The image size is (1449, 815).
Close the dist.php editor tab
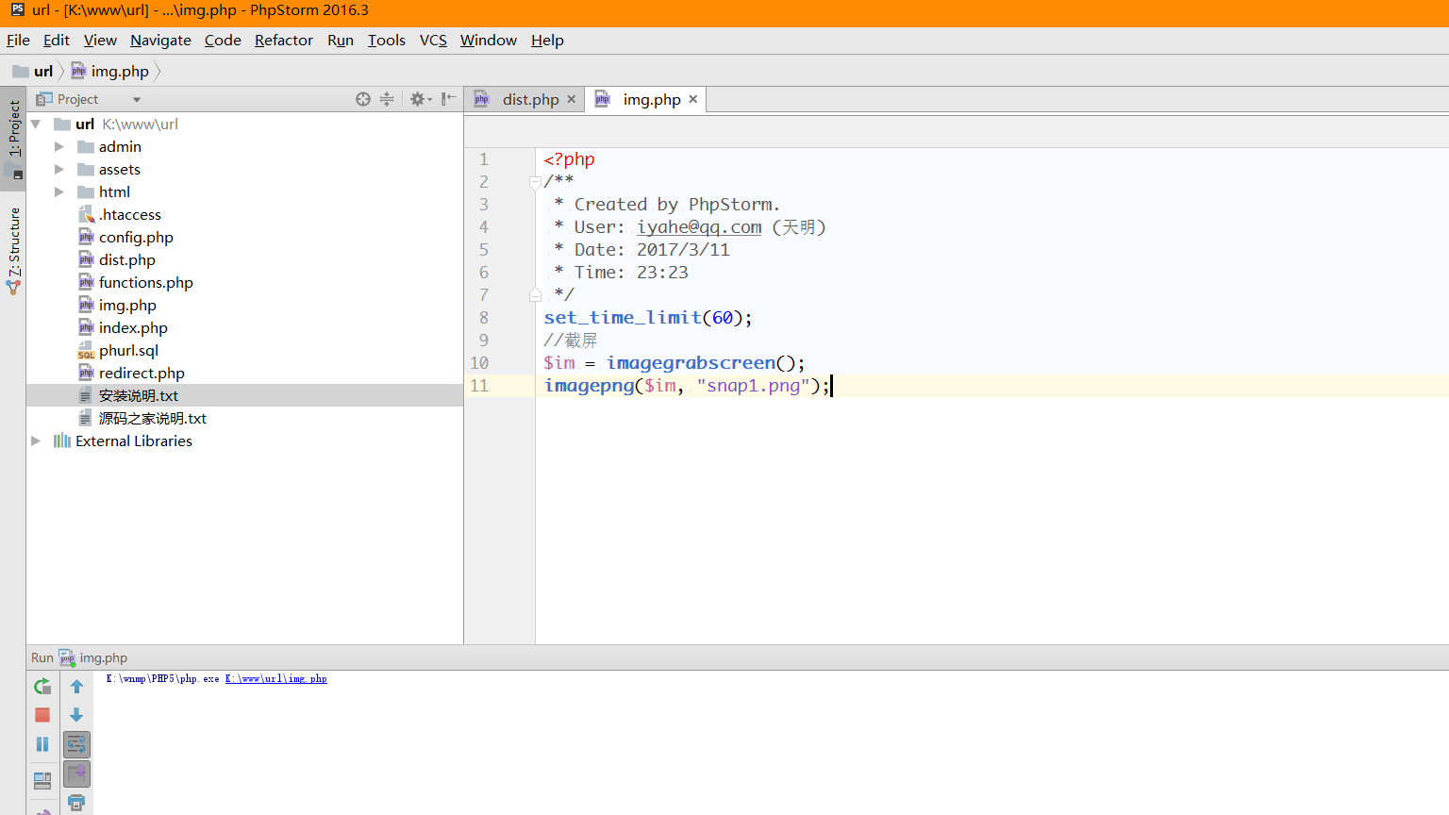click(572, 99)
